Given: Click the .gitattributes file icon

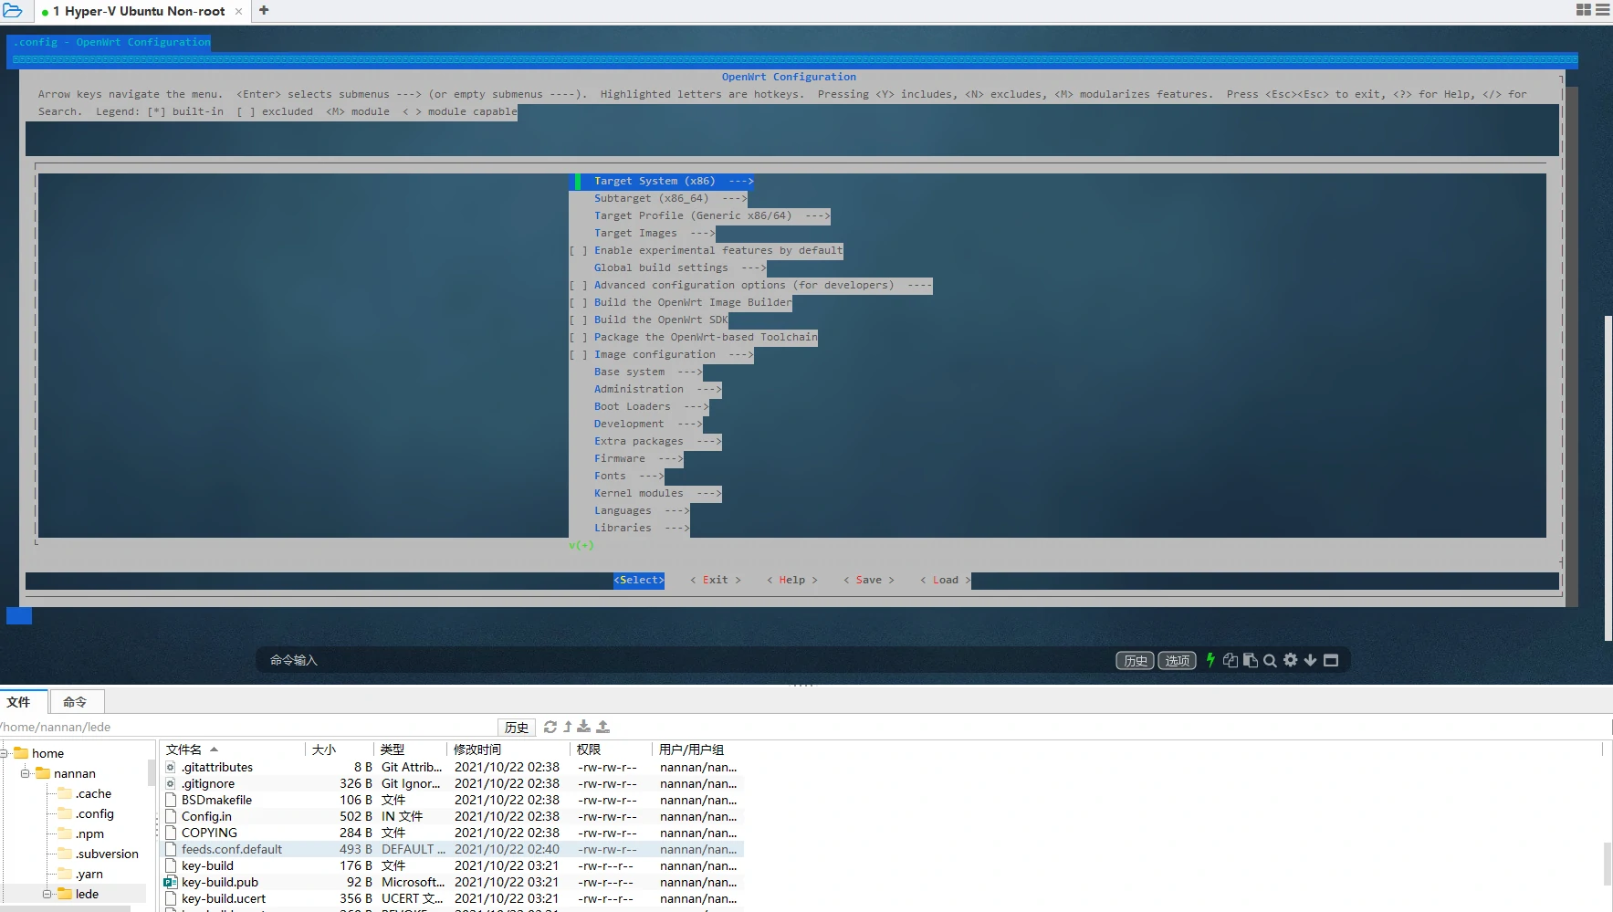Looking at the screenshot, I should pos(171,767).
